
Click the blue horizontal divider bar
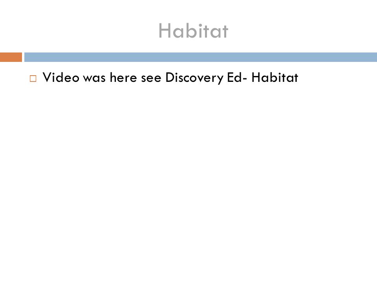[x=201, y=57]
